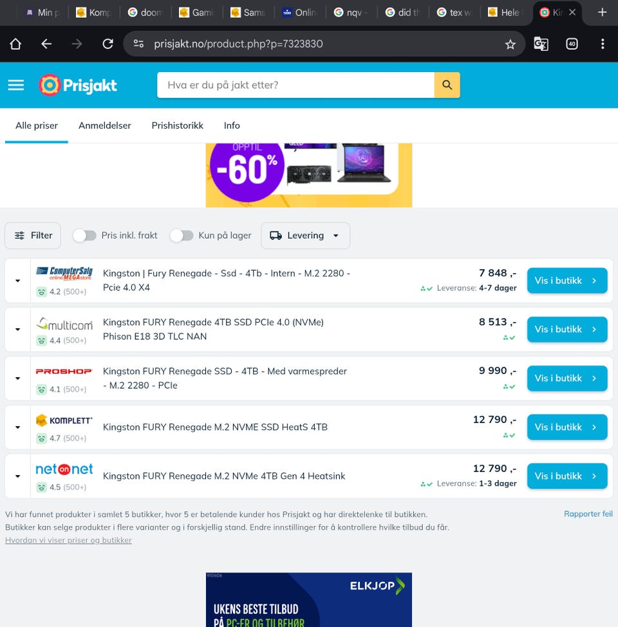The width and height of the screenshot is (618, 627).
Task: Click the ComputerSalg store logo
Action: 64,274
